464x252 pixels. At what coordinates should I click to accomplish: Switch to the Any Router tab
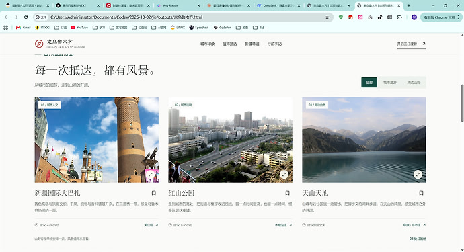pos(178,5)
